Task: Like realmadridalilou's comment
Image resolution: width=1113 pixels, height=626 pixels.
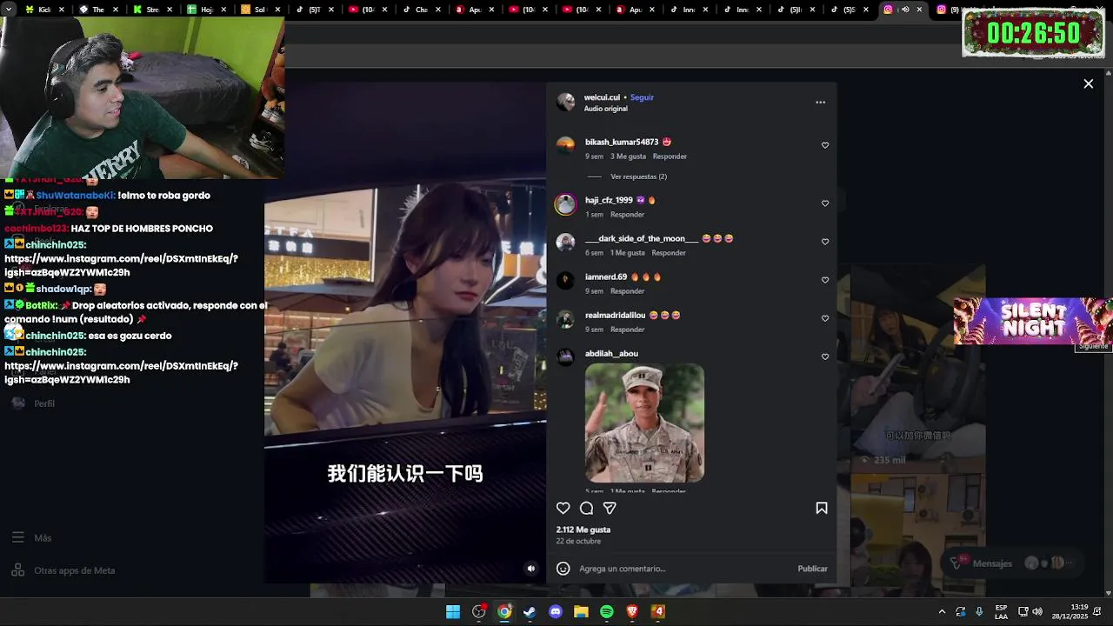Action: point(825,318)
